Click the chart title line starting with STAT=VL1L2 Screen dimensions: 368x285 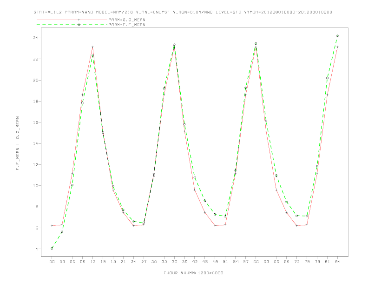[183, 12]
